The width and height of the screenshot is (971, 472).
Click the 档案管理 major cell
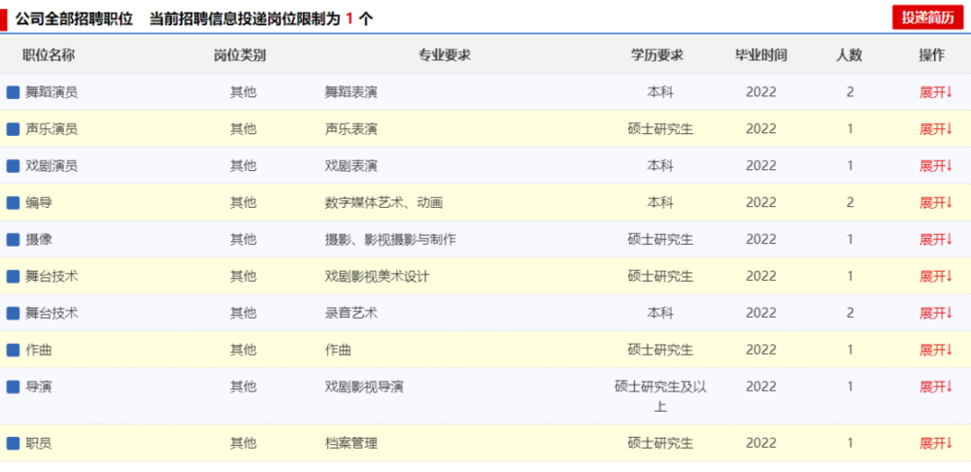click(351, 444)
